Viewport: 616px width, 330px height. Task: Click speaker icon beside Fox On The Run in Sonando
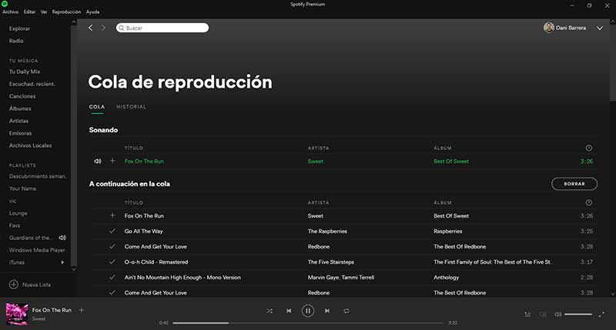98,161
